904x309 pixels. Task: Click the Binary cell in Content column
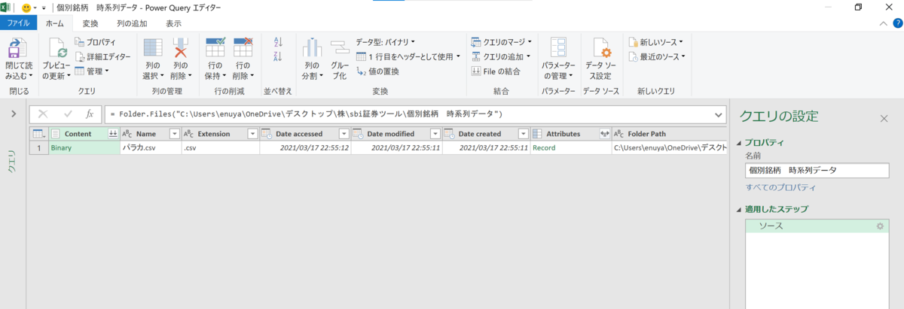84,148
